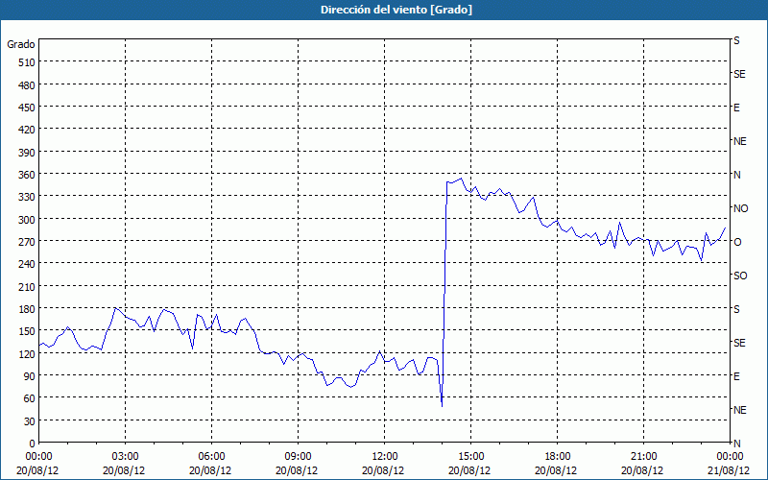
Task: Pick the 18:00 time label
Action: (x=558, y=457)
